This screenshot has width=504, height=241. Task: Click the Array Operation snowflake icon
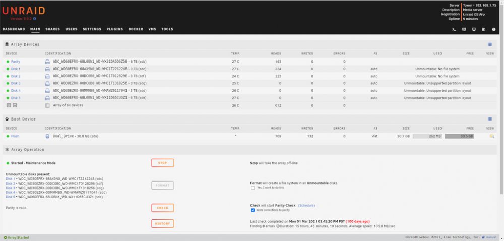pos(7,149)
